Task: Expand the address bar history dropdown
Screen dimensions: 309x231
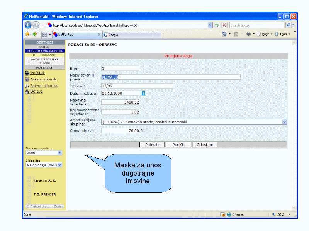Action: (210, 25)
